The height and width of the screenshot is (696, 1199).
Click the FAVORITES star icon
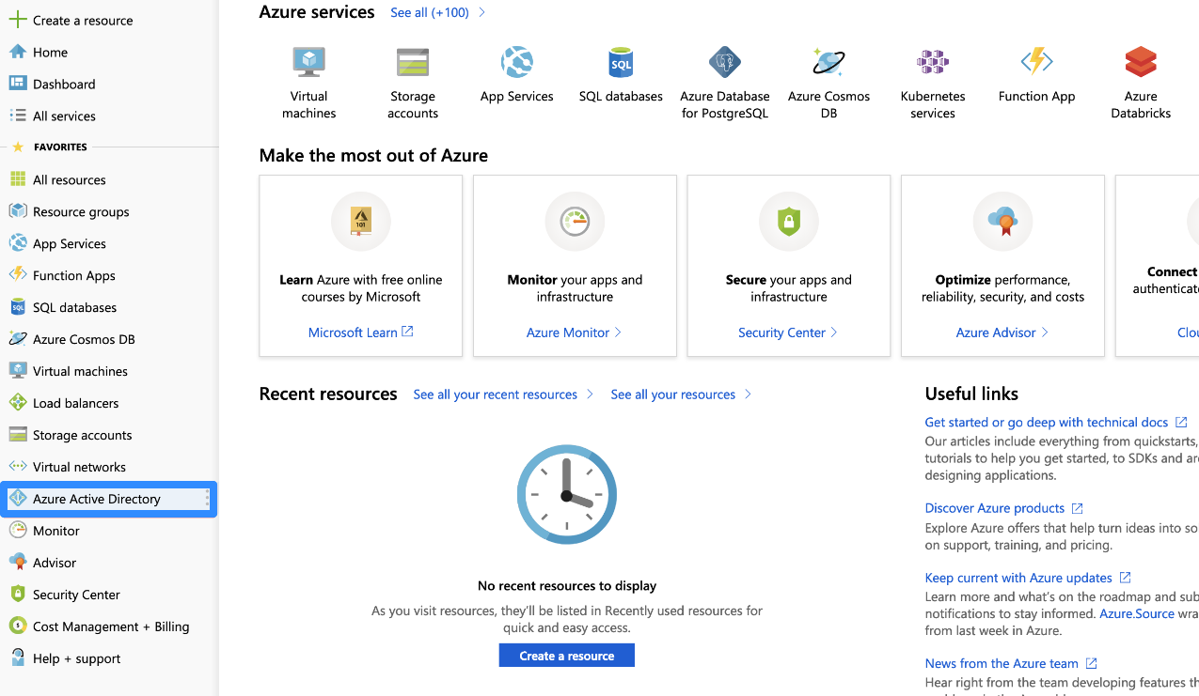pos(17,147)
